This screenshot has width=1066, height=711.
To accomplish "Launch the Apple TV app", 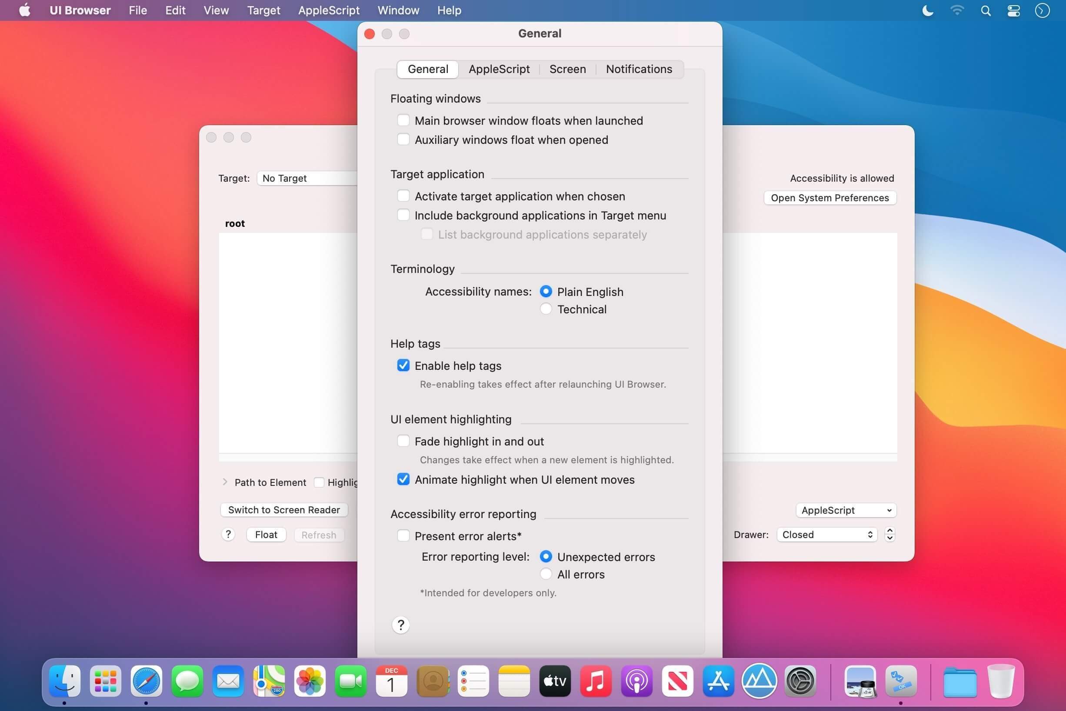I will (x=555, y=681).
